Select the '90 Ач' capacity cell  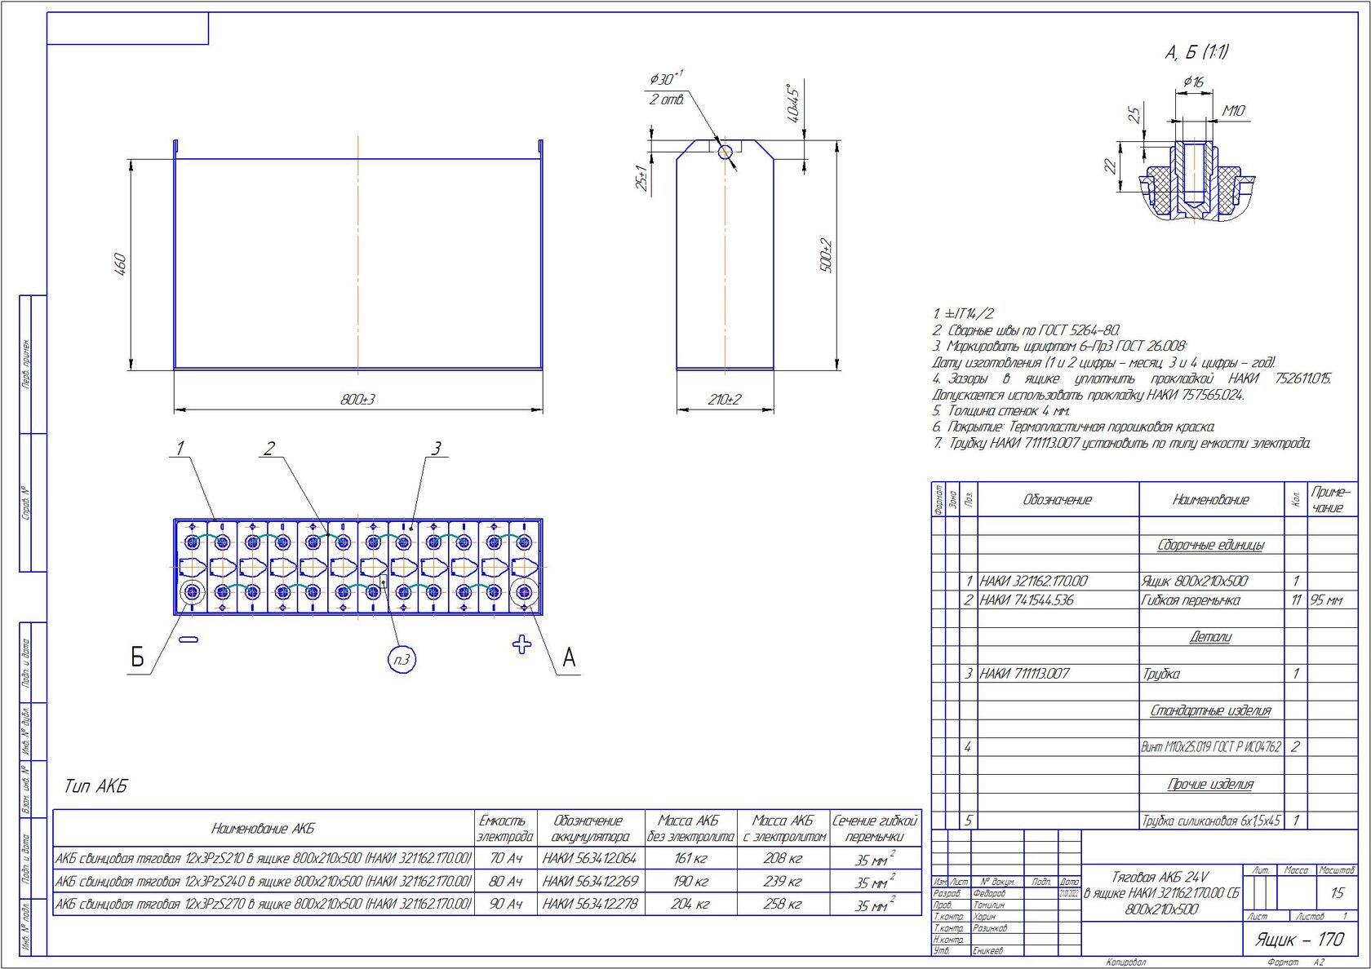pos(506,905)
